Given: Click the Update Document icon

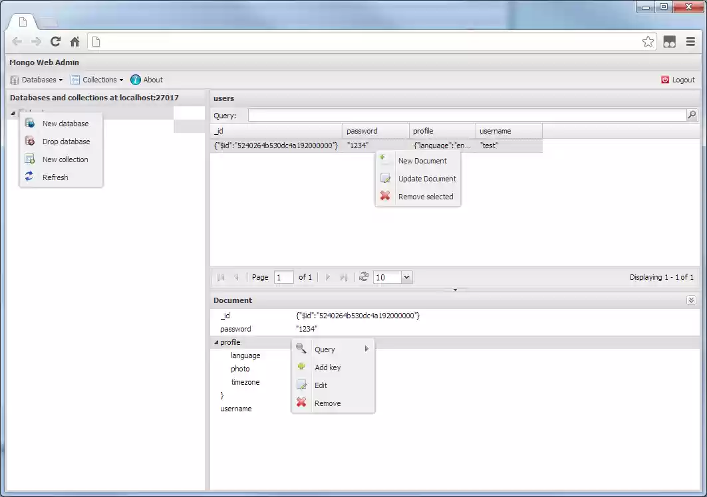Looking at the screenshot, I should (x=385, y=178).
